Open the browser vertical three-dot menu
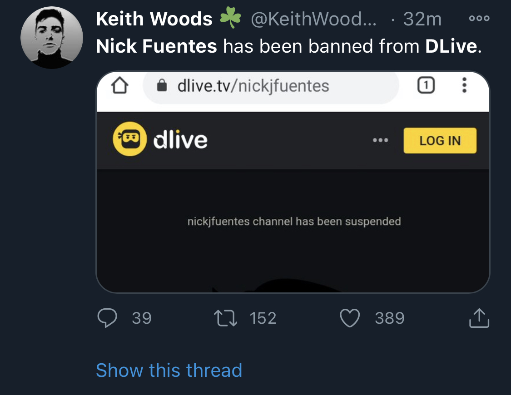511x395 pixels. [x=464, y=85]
